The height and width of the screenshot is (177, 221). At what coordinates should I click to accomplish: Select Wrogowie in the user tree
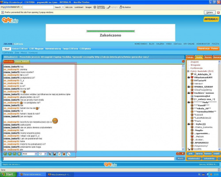(x=195, y=65)
